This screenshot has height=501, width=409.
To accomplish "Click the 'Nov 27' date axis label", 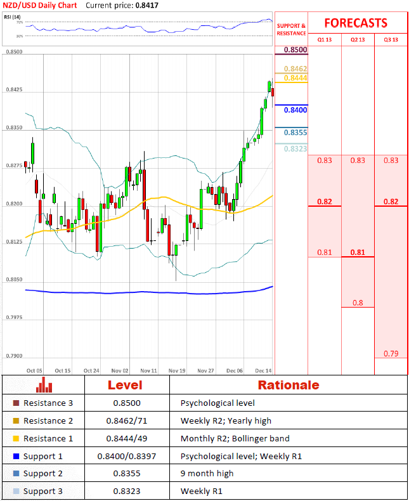I will [x=205, y=370].
